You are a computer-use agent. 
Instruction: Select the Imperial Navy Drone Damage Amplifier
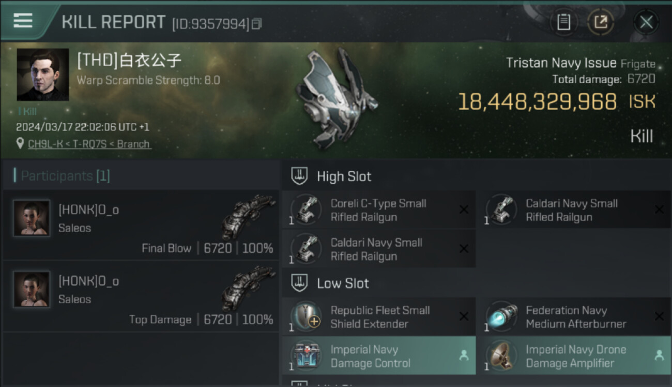coord(574,356)
